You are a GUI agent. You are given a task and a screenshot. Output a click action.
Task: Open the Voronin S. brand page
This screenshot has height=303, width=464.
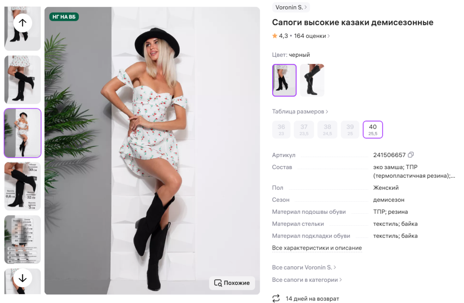pyautogui.click(x=290, y=7)
